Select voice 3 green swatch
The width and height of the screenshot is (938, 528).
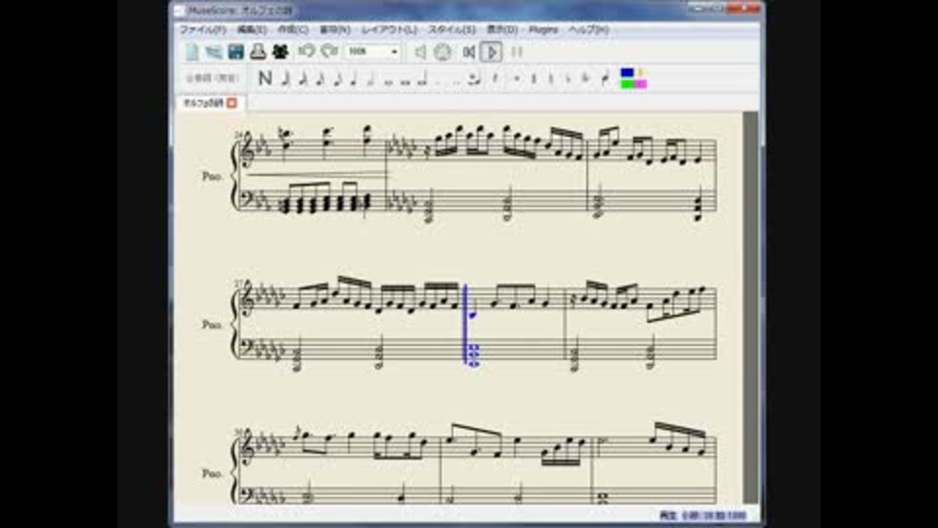(x=627, y=84)
